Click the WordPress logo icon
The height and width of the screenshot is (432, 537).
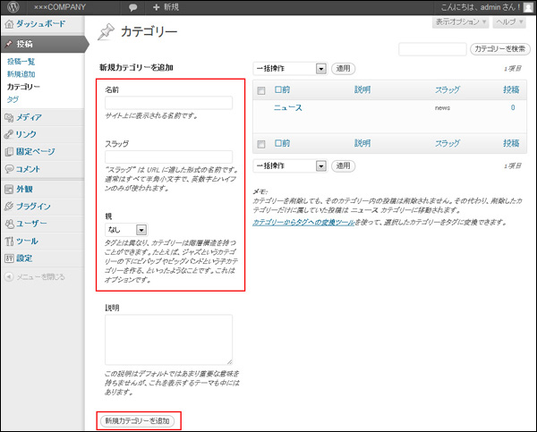tap(13, 7)
